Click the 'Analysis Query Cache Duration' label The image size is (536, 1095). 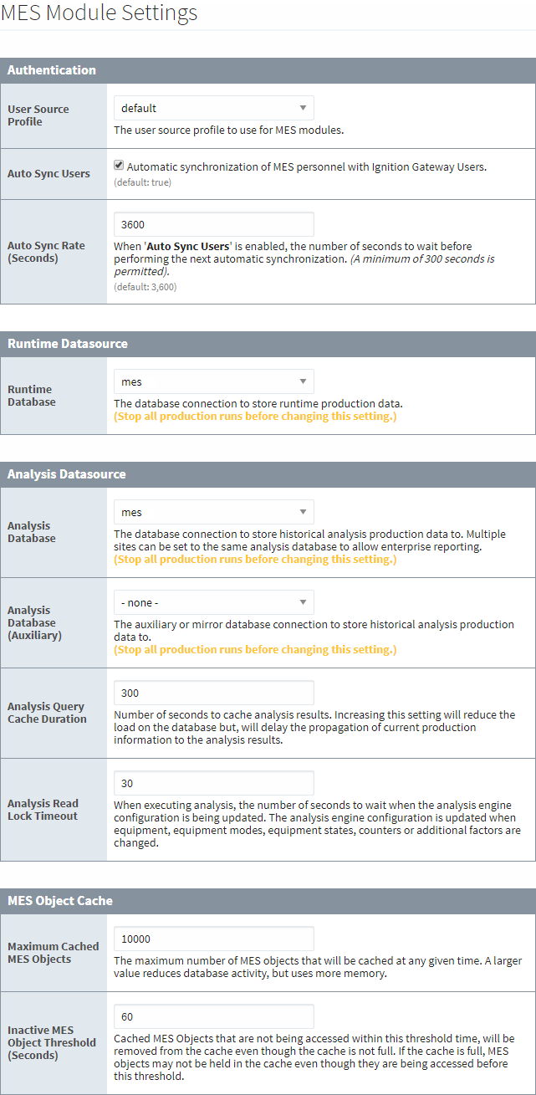click(47, 713)
